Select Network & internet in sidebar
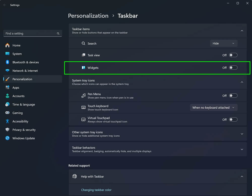This screenshot has width=252, height=196. (33, 70)
